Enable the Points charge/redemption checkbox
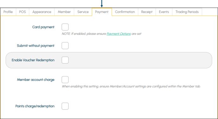This screenshot has height=119, width=218. (65, 106)
